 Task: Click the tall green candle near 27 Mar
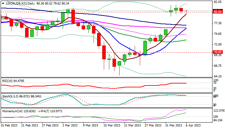[x=145, y=48]
